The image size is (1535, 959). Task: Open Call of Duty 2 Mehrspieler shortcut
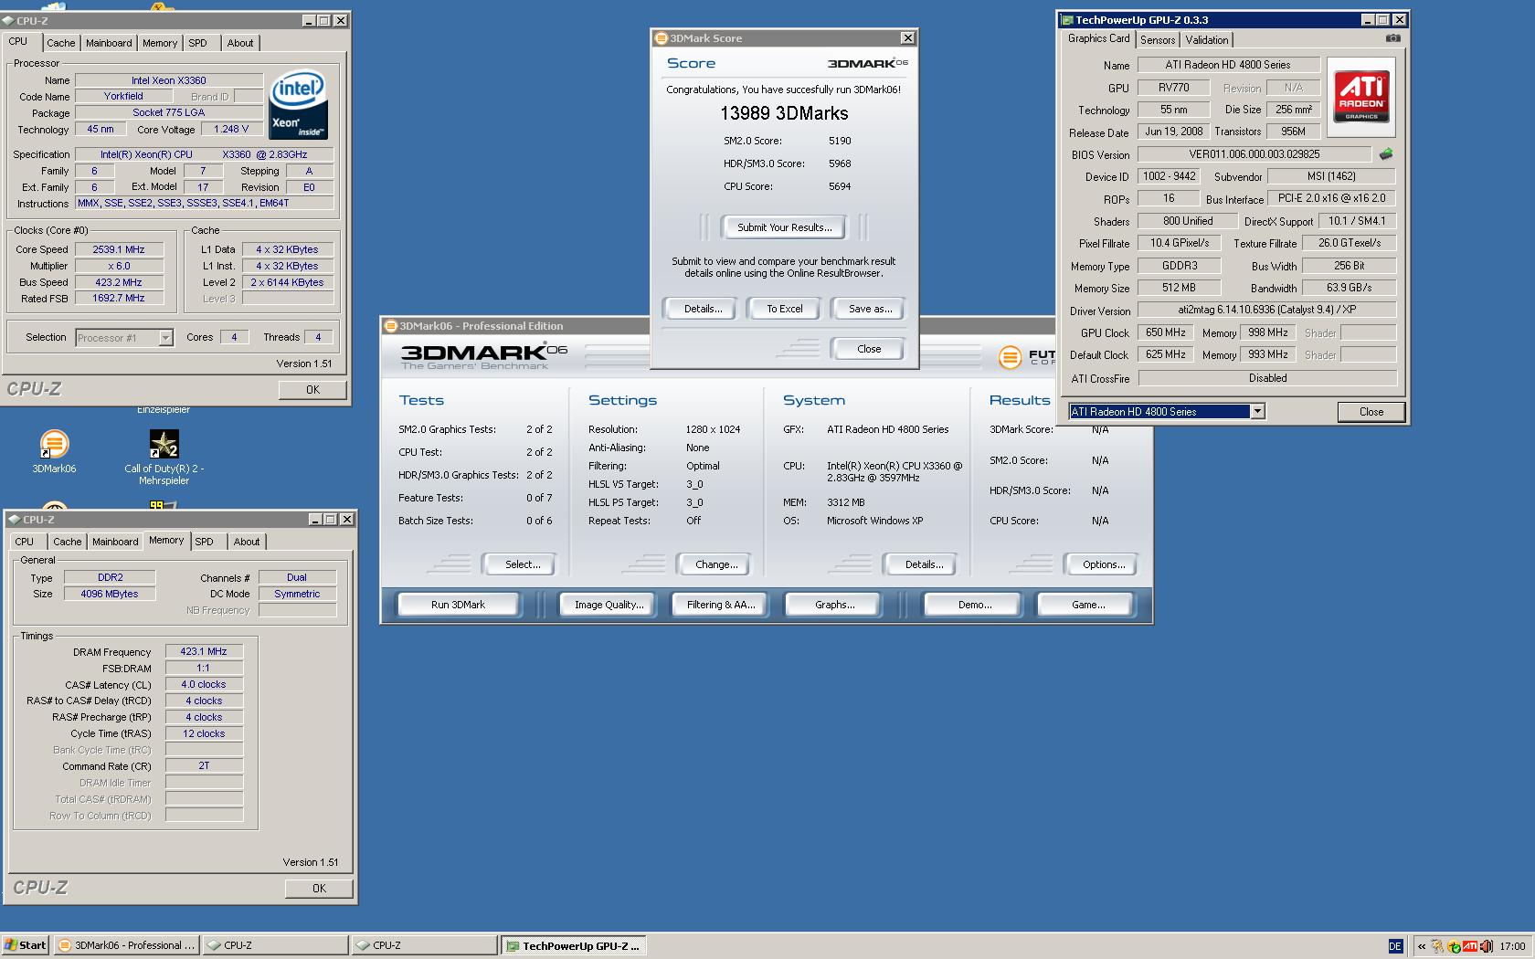coord(164,444)
